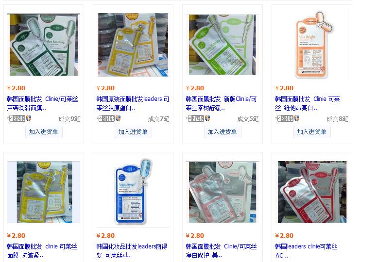Open the Aloe Soothing mask product photo
This screenshot has width=377, height=262.
coord(44,45)
